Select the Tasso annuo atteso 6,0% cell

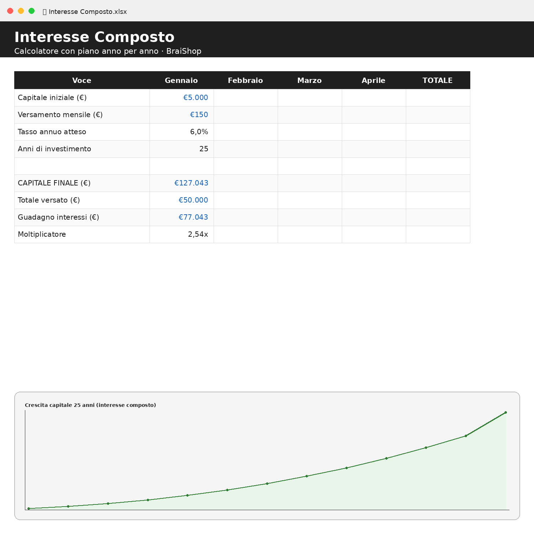[x=182, y=132]
